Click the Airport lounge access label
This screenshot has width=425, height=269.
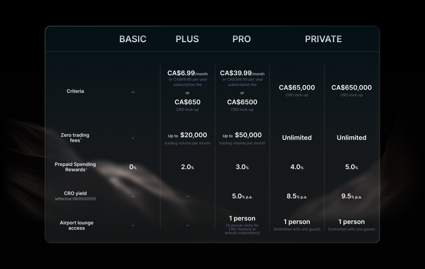point(77,225)
